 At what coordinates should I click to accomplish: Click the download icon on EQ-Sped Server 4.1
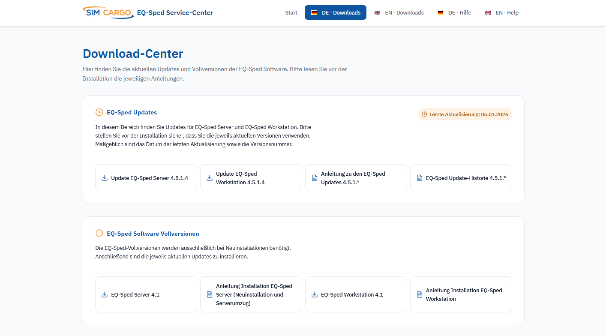[x=105, y=294]
